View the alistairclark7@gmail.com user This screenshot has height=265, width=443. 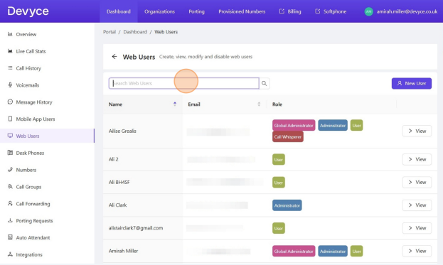pyautogui.click(x=417, y=228)
